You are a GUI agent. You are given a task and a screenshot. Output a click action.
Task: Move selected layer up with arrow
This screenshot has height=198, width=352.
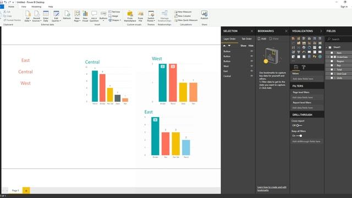pos(224,46)
